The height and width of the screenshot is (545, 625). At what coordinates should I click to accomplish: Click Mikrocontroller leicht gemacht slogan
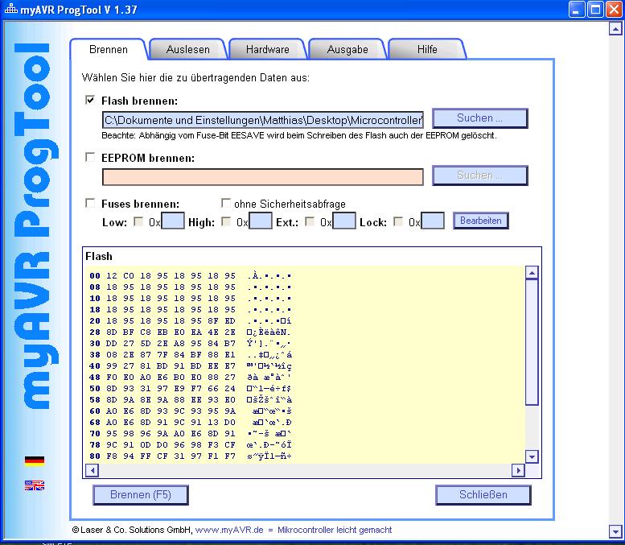tap(335, 530)
